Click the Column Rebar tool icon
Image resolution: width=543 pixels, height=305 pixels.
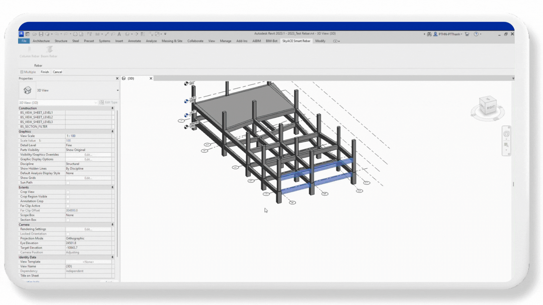click(x=29, y=49)
